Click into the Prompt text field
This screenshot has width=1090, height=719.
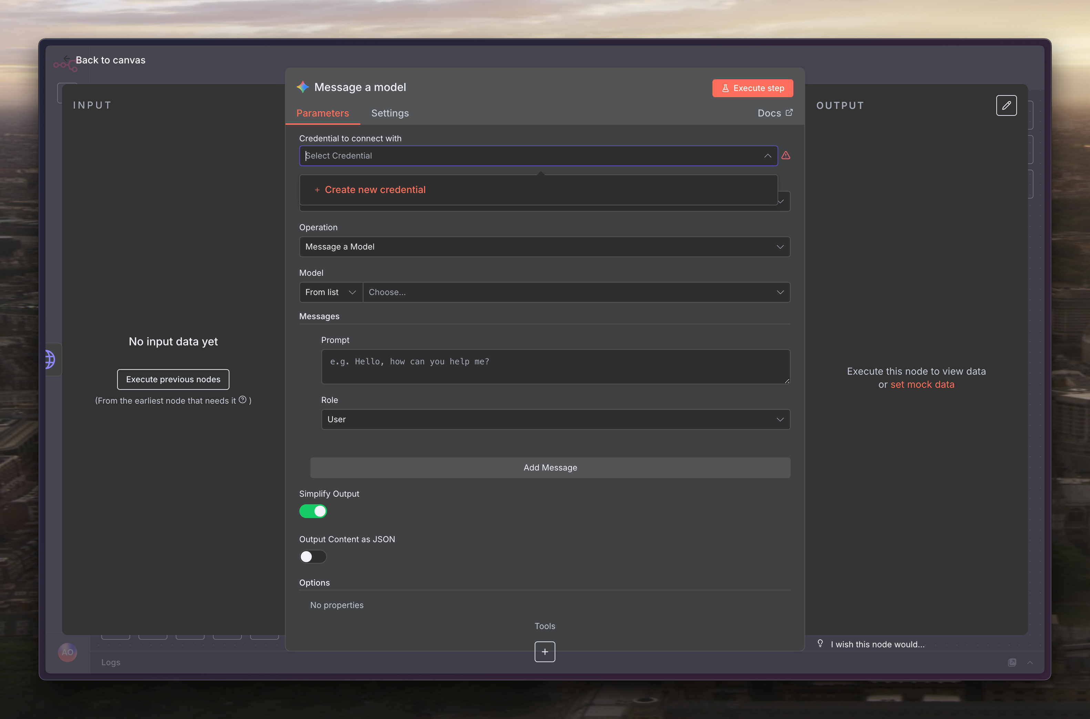click(555, 366)
